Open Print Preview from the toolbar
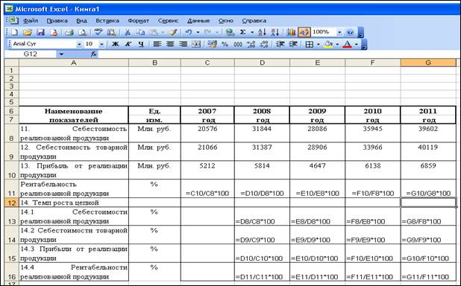Screen dimensions: 461x286 (x=83, y=32)
